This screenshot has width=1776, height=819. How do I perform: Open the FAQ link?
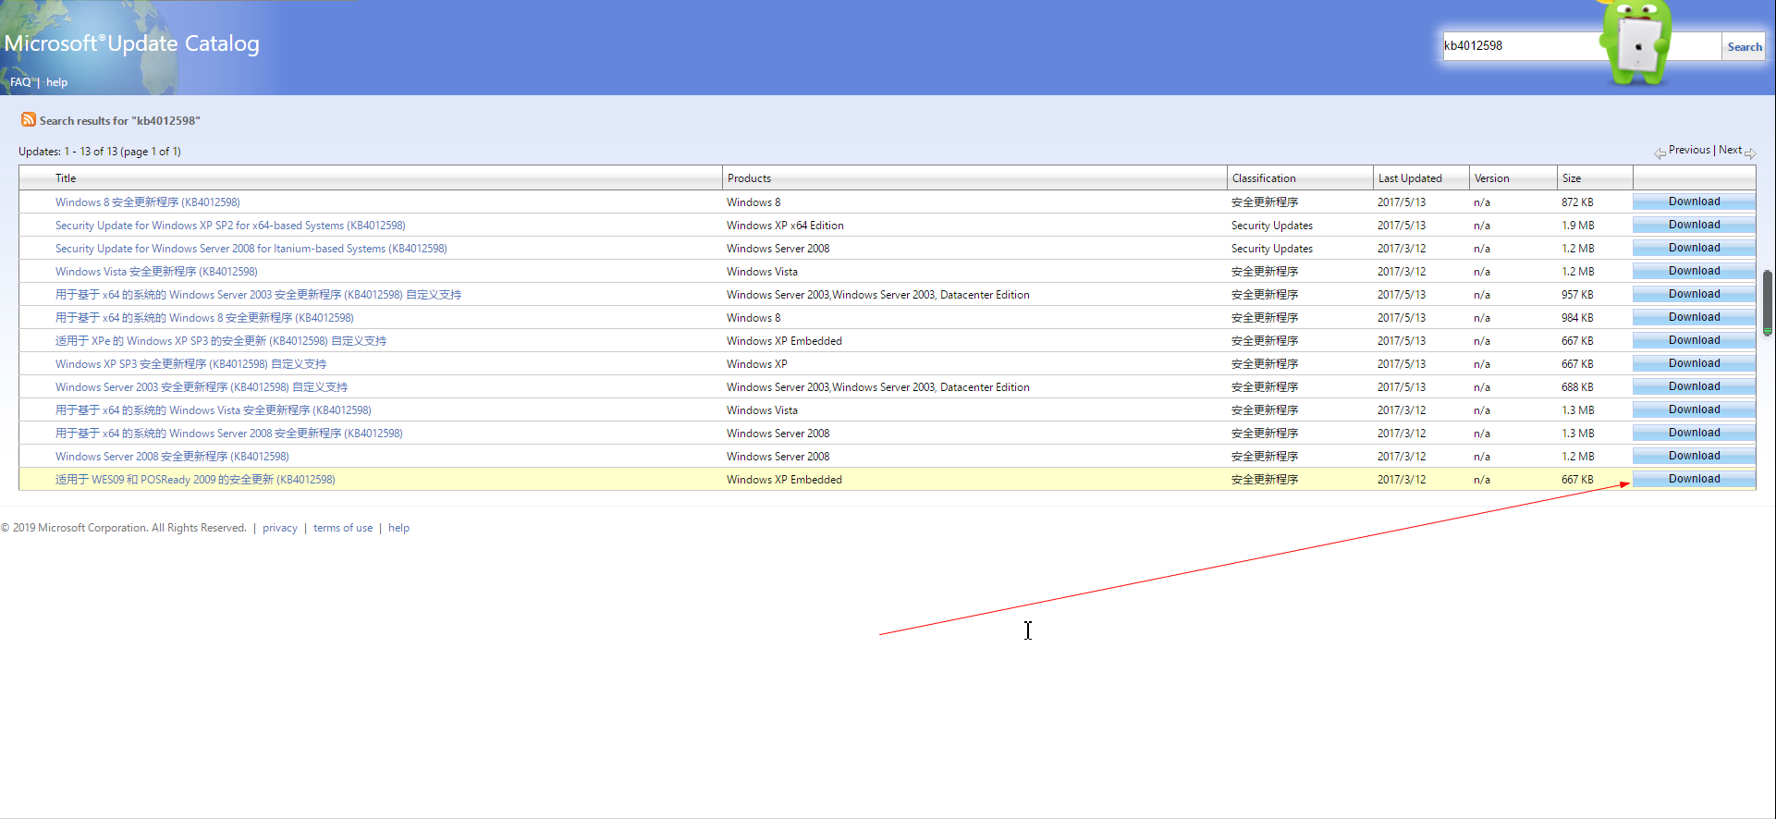click(20, 82)
